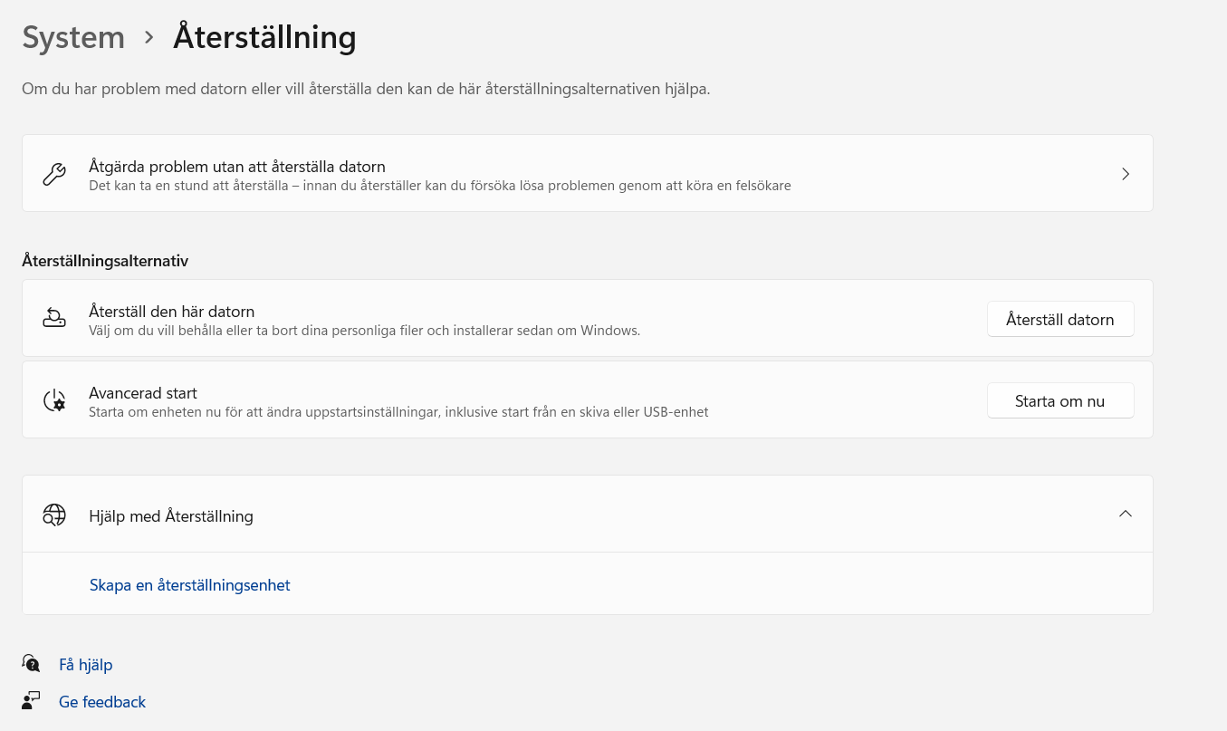Open the Ge feedback link
Viewport: 1227px width, 731px height.
[101, 702]
